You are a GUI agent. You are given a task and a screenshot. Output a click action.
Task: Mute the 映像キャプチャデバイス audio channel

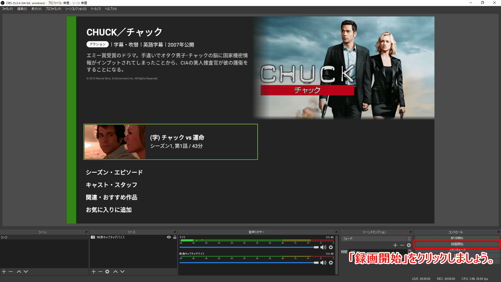tap(323, 263)
